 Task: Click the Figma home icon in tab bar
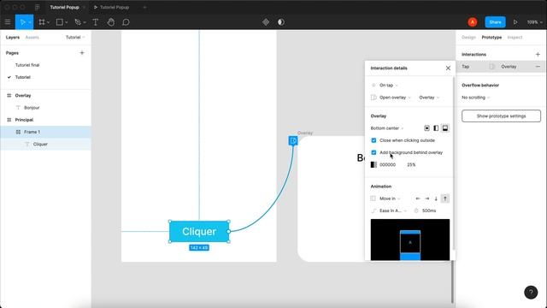tap(37, 7)
